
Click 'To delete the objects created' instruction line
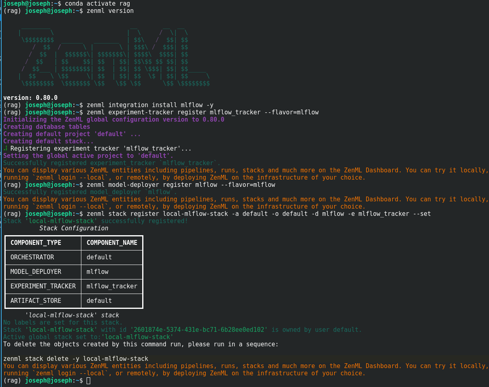pos(141,344)
